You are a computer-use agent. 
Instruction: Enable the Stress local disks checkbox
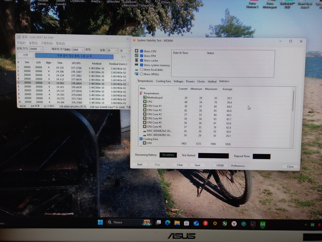point(142,70)
